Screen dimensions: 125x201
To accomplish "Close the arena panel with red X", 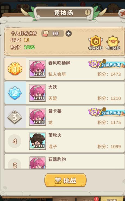I will 122,13.
